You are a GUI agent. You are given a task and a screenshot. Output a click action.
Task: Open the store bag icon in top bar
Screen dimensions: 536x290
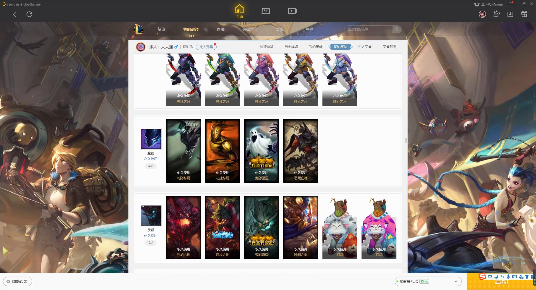coord(265,11)
